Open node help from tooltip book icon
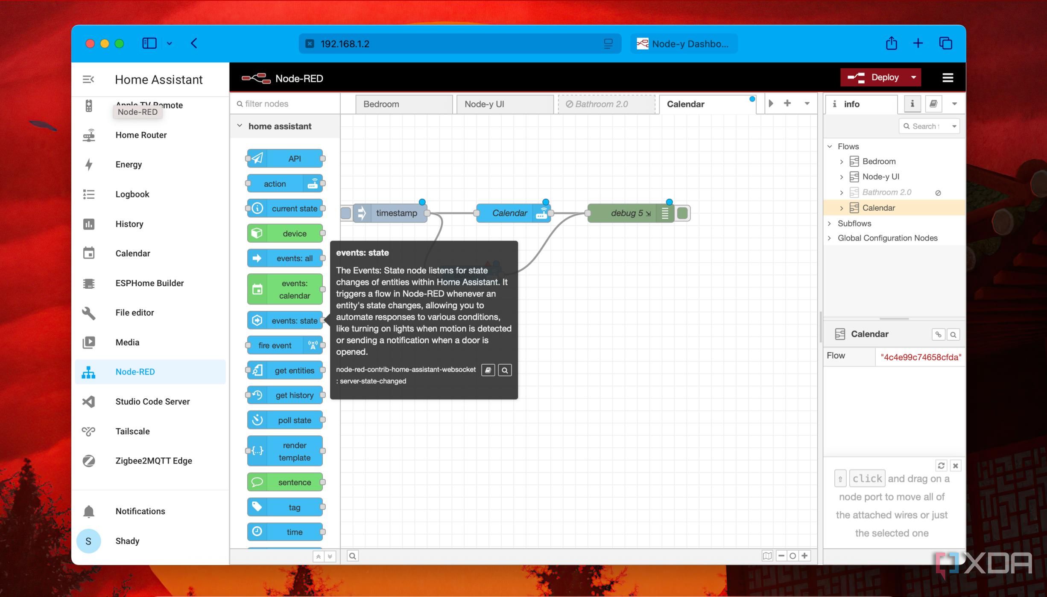The width and height of the screenshot is (1047, 597). tap(488, 370)
